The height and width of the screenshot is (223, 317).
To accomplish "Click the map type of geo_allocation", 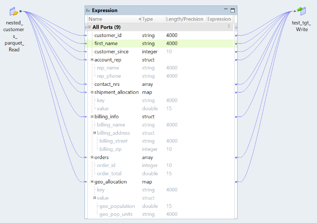I will (147, 182).
